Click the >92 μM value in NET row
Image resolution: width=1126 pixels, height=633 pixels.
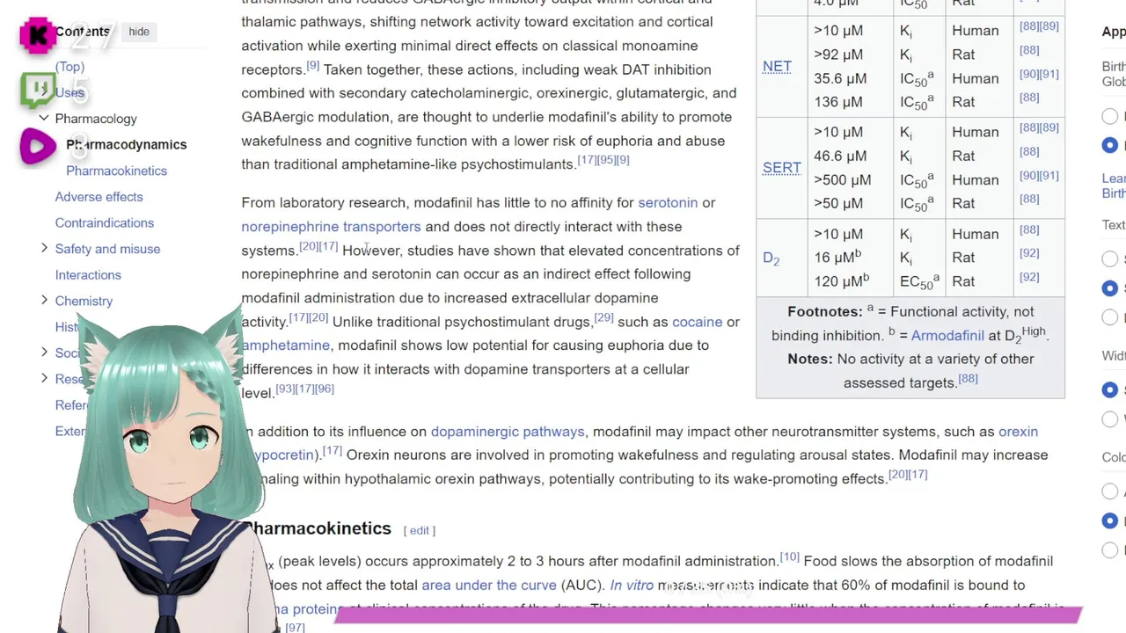click(x=838, y=55)
